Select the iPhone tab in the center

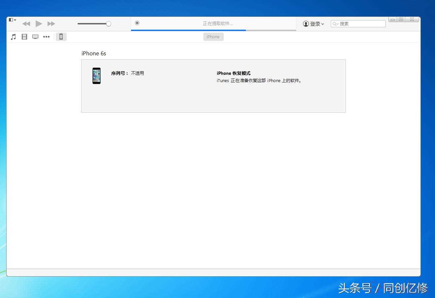(213, 37)
